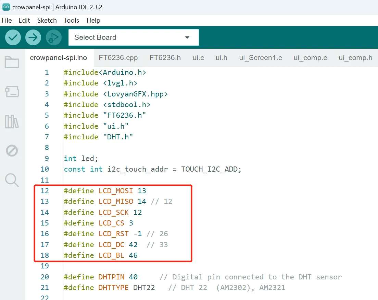This screenshot has width=378, height=300.
Task: Click the 'int led;' line
Action: (x=81, y=158)
